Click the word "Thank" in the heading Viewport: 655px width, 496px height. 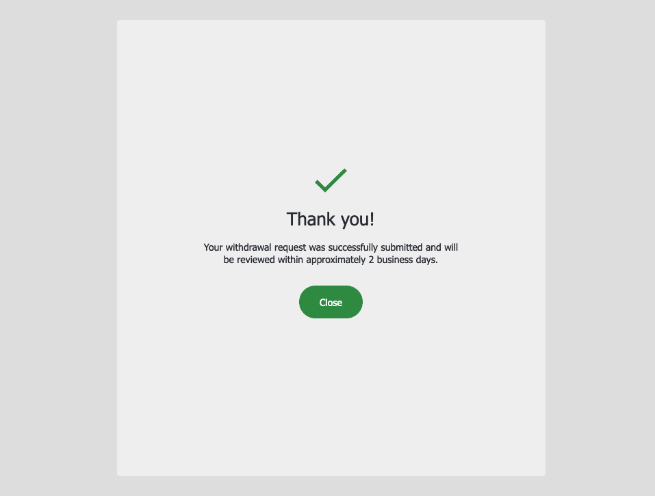311,219
